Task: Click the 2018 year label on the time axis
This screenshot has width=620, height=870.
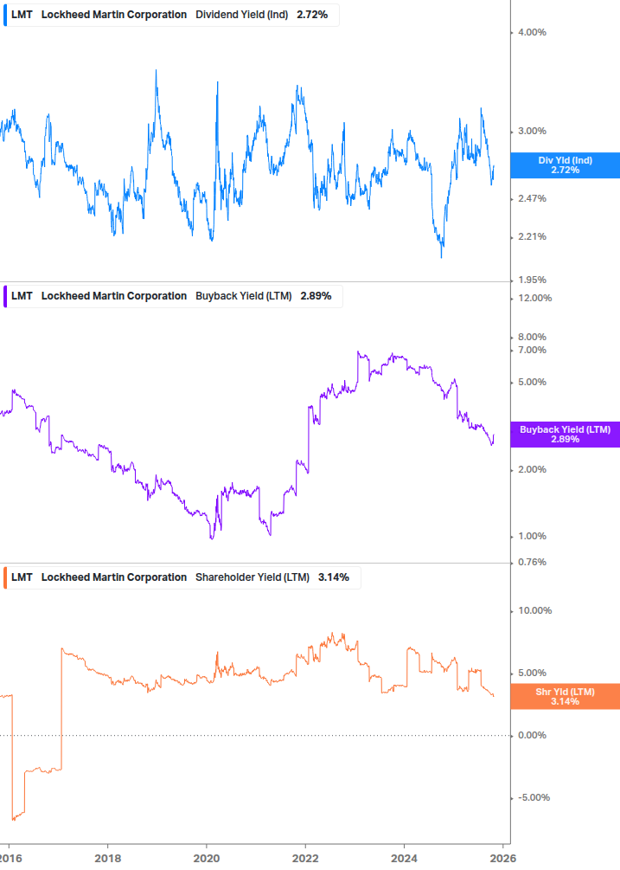Action: point(107,857)
